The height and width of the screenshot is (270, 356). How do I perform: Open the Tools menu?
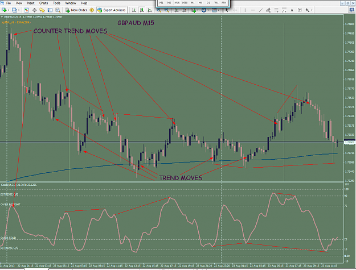56,3
